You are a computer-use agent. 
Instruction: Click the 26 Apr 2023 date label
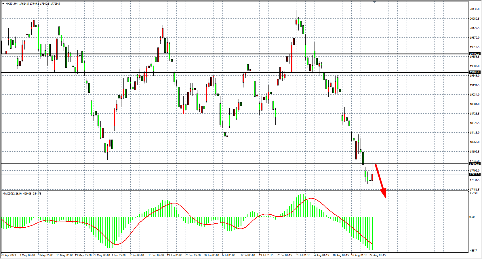(9, 255)
